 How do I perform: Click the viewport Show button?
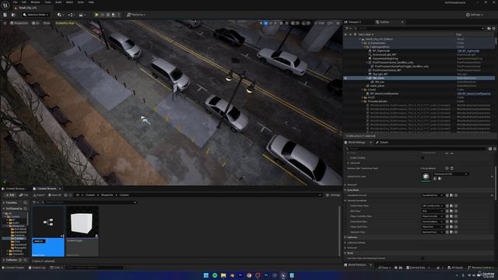47,23
